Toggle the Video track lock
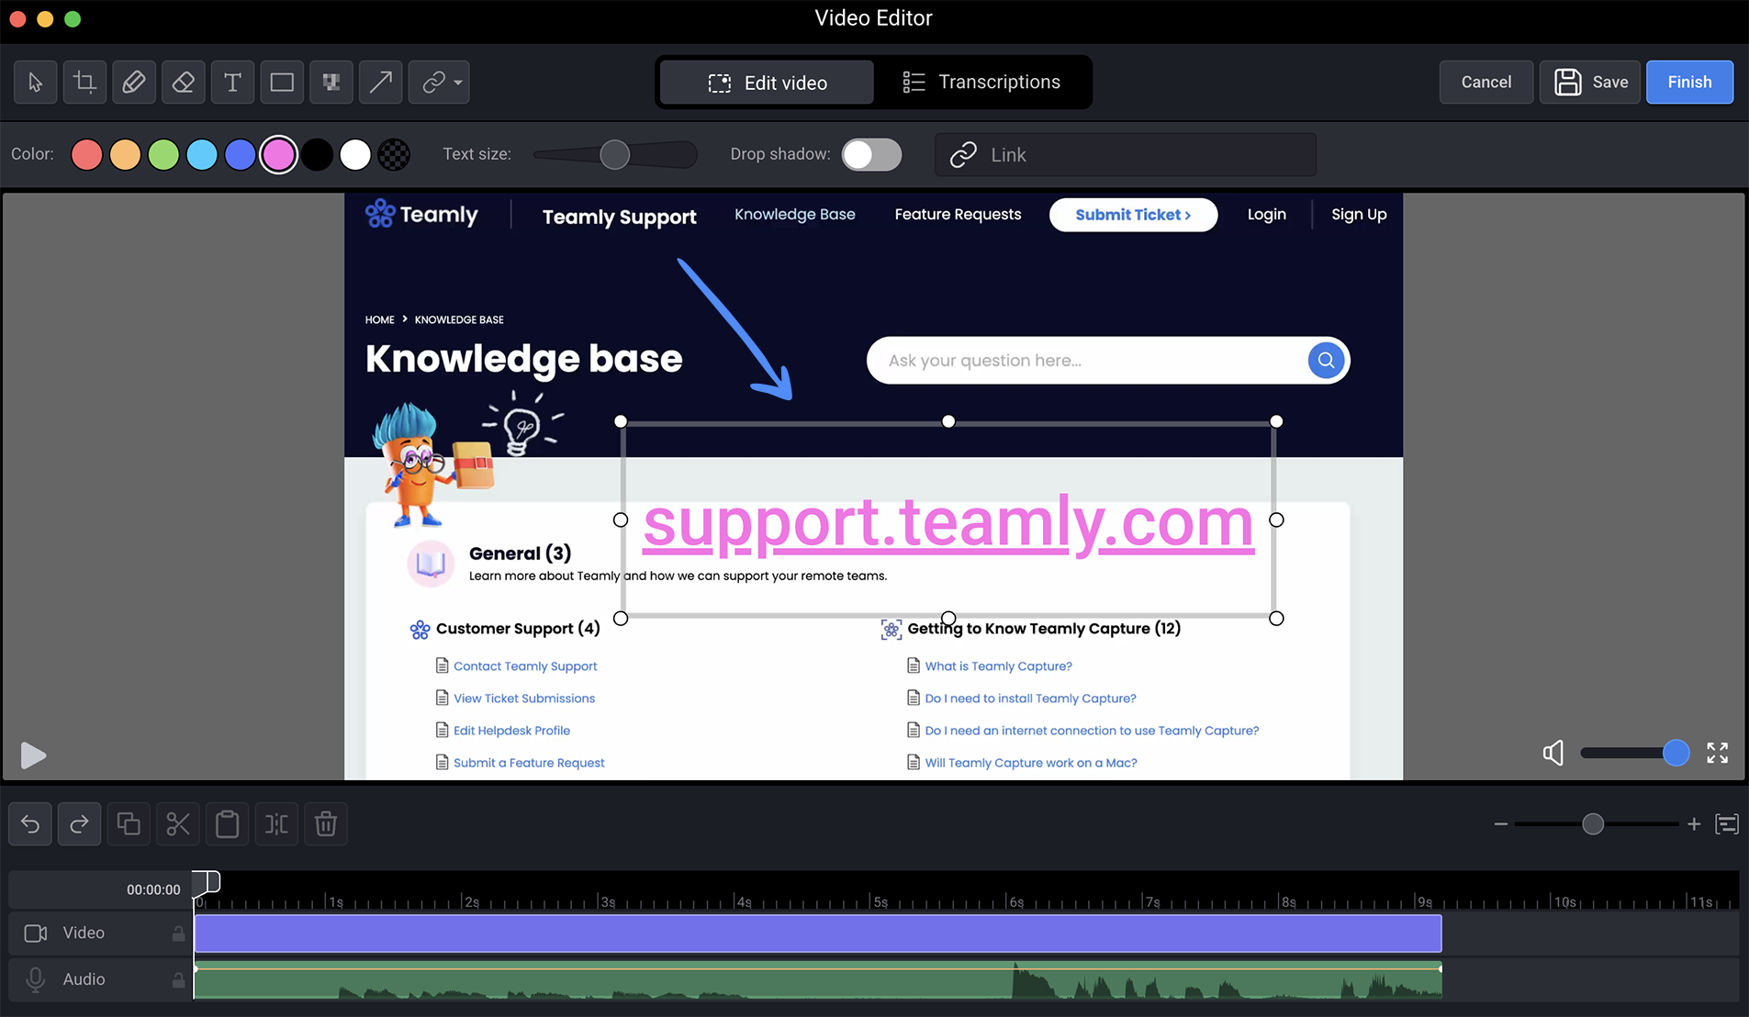1749x1017 pixels. (x=178, y=933)
